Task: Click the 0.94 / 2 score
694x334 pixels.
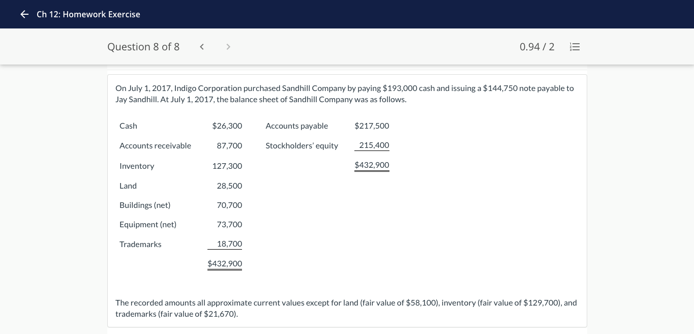Action: tap(537, 47)
